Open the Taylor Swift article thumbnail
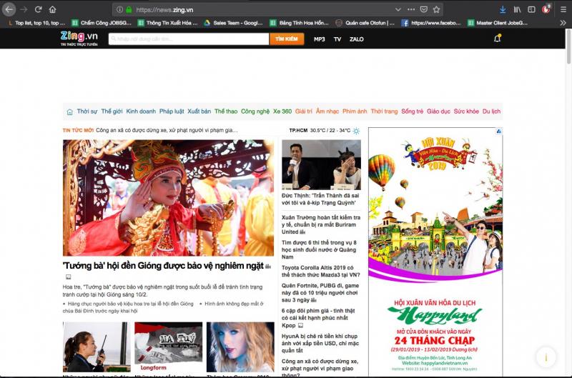The width and height of the screenshot is (572, 378). (240, 347)
